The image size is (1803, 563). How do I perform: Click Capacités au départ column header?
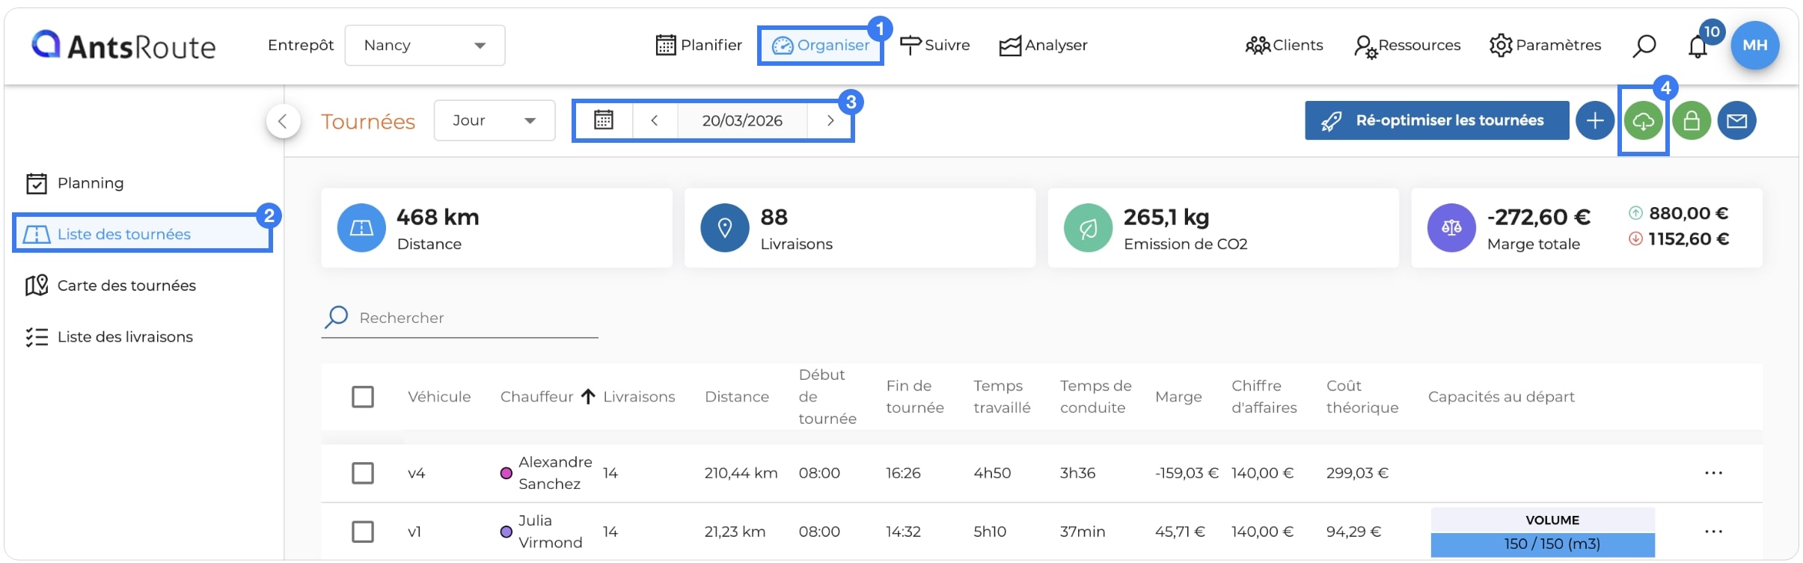coord(1501,397)
